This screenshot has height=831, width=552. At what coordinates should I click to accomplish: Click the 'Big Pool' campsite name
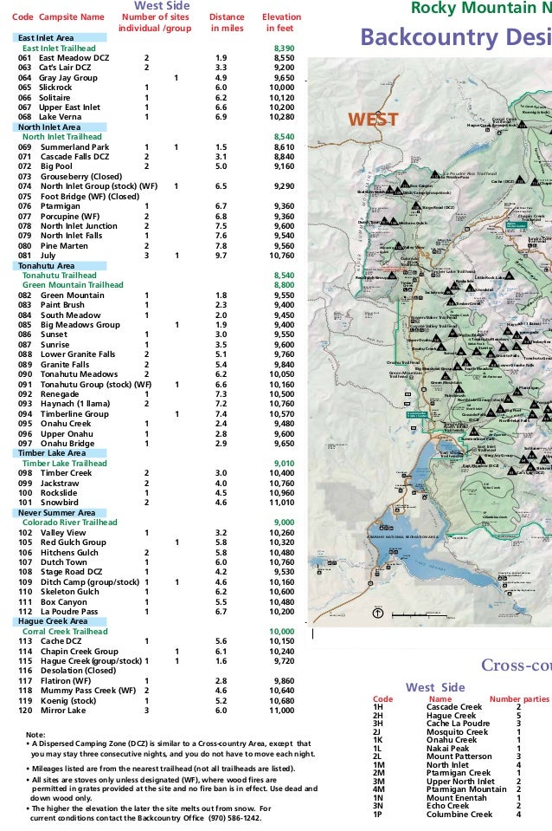(x=56, y=166)
